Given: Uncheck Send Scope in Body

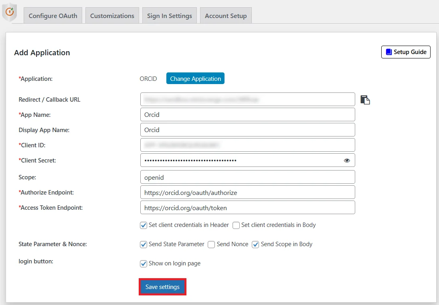Looking at the screenshot, I should point(255,244).
